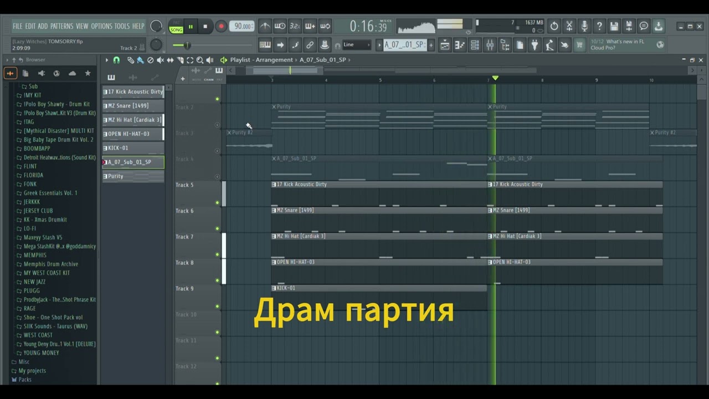The image size is (709, 399).
Task: Open the Mixer view icon
Action: point(490,45)
